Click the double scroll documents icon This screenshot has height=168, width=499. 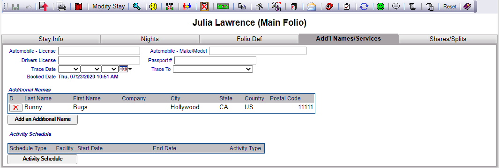(430, 7)
